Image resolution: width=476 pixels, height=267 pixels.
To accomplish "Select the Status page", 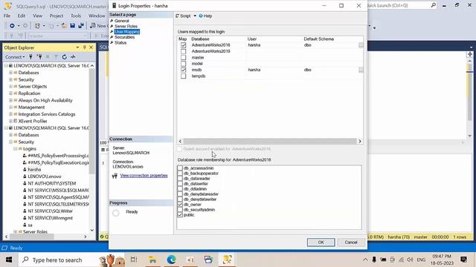I will 120,43.
